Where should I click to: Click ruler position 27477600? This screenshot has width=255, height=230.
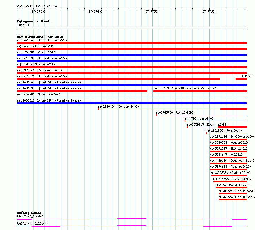click(x=209, y=11)
